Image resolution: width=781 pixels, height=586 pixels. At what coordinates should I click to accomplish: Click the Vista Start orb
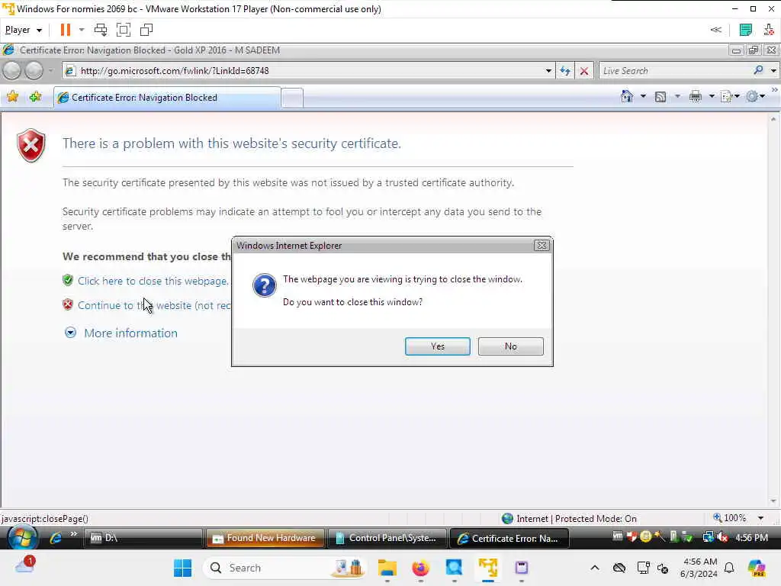(21, 538)
